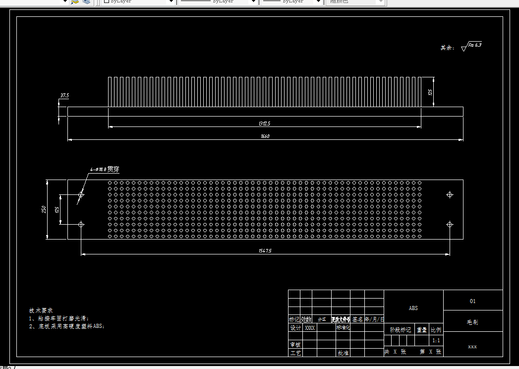
Task: Select the 比例 label cell
Action: 436,330
